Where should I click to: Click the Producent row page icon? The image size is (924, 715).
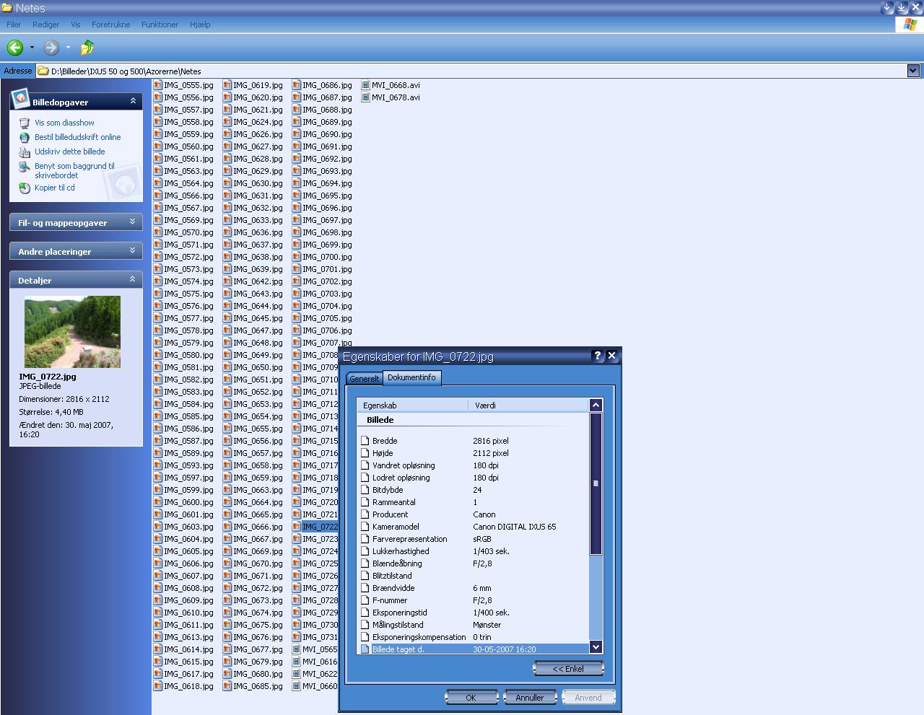pyautogui.click(x=365, y=514)
